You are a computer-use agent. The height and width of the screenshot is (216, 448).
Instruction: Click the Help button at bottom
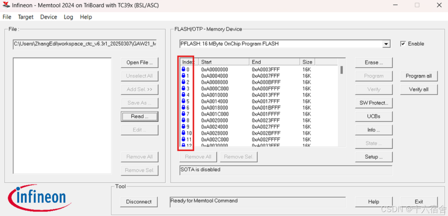374,202
